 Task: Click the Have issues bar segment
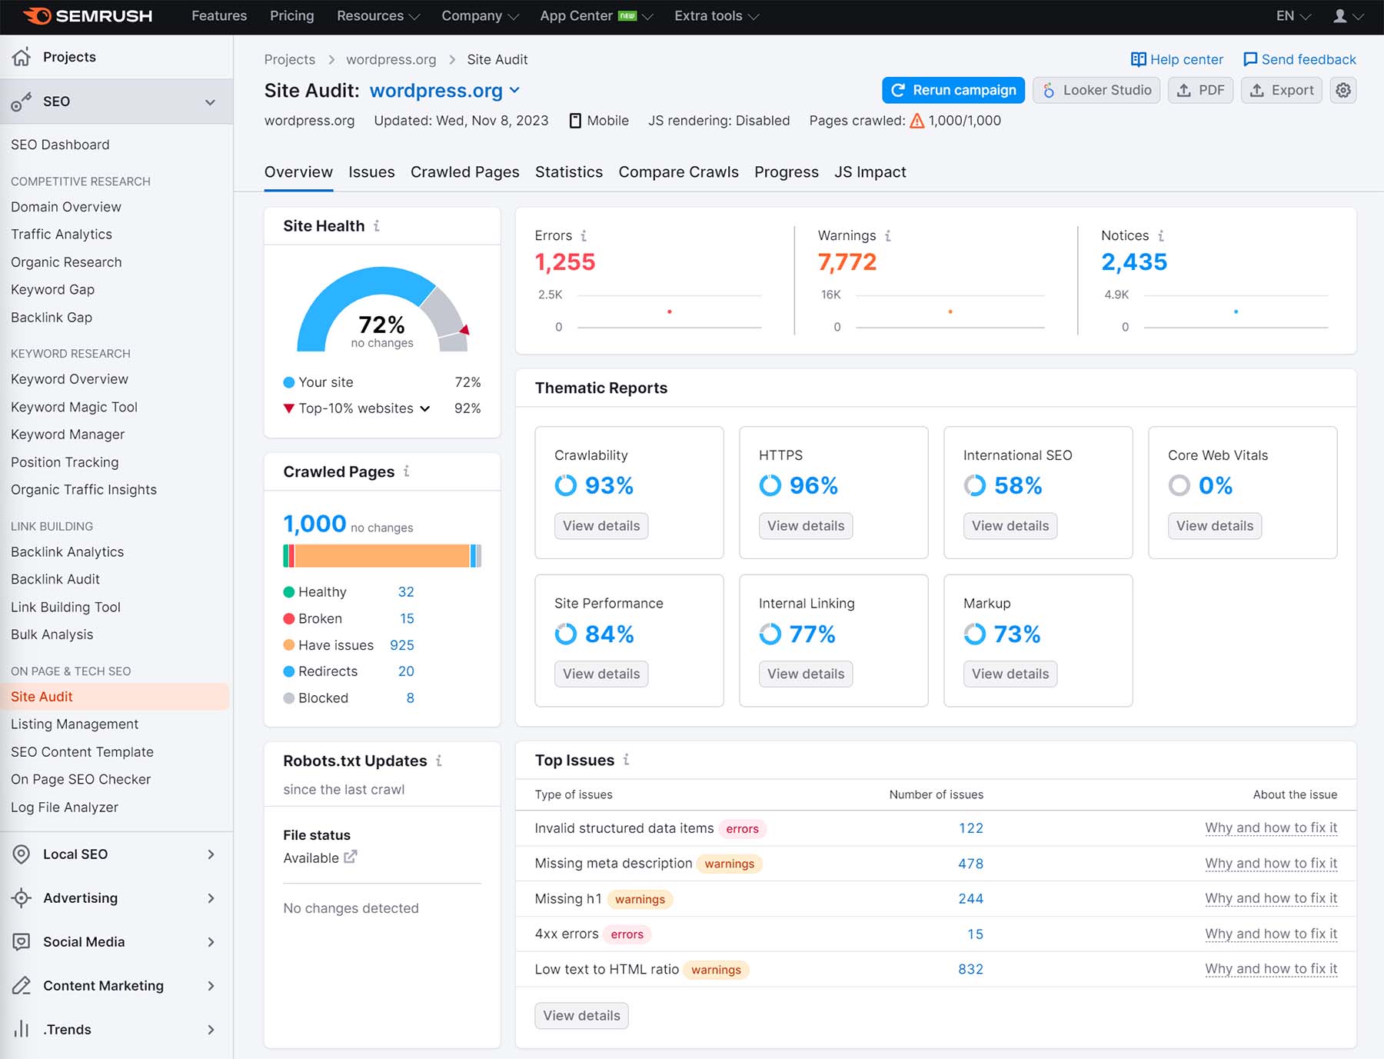[x=384, y=554]
